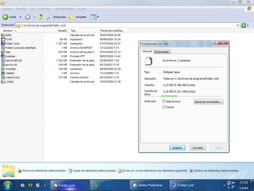Select the msvbvm60.dll file icon

tap(3, 60)
